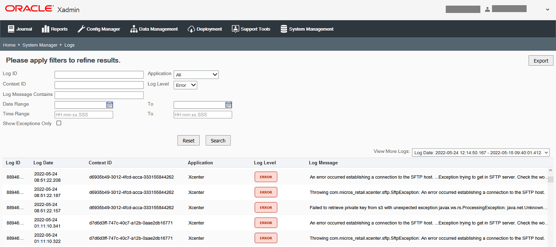Open calendar picker for Date Range start
This screenshot has height=247, width=556.
[109, 104]
